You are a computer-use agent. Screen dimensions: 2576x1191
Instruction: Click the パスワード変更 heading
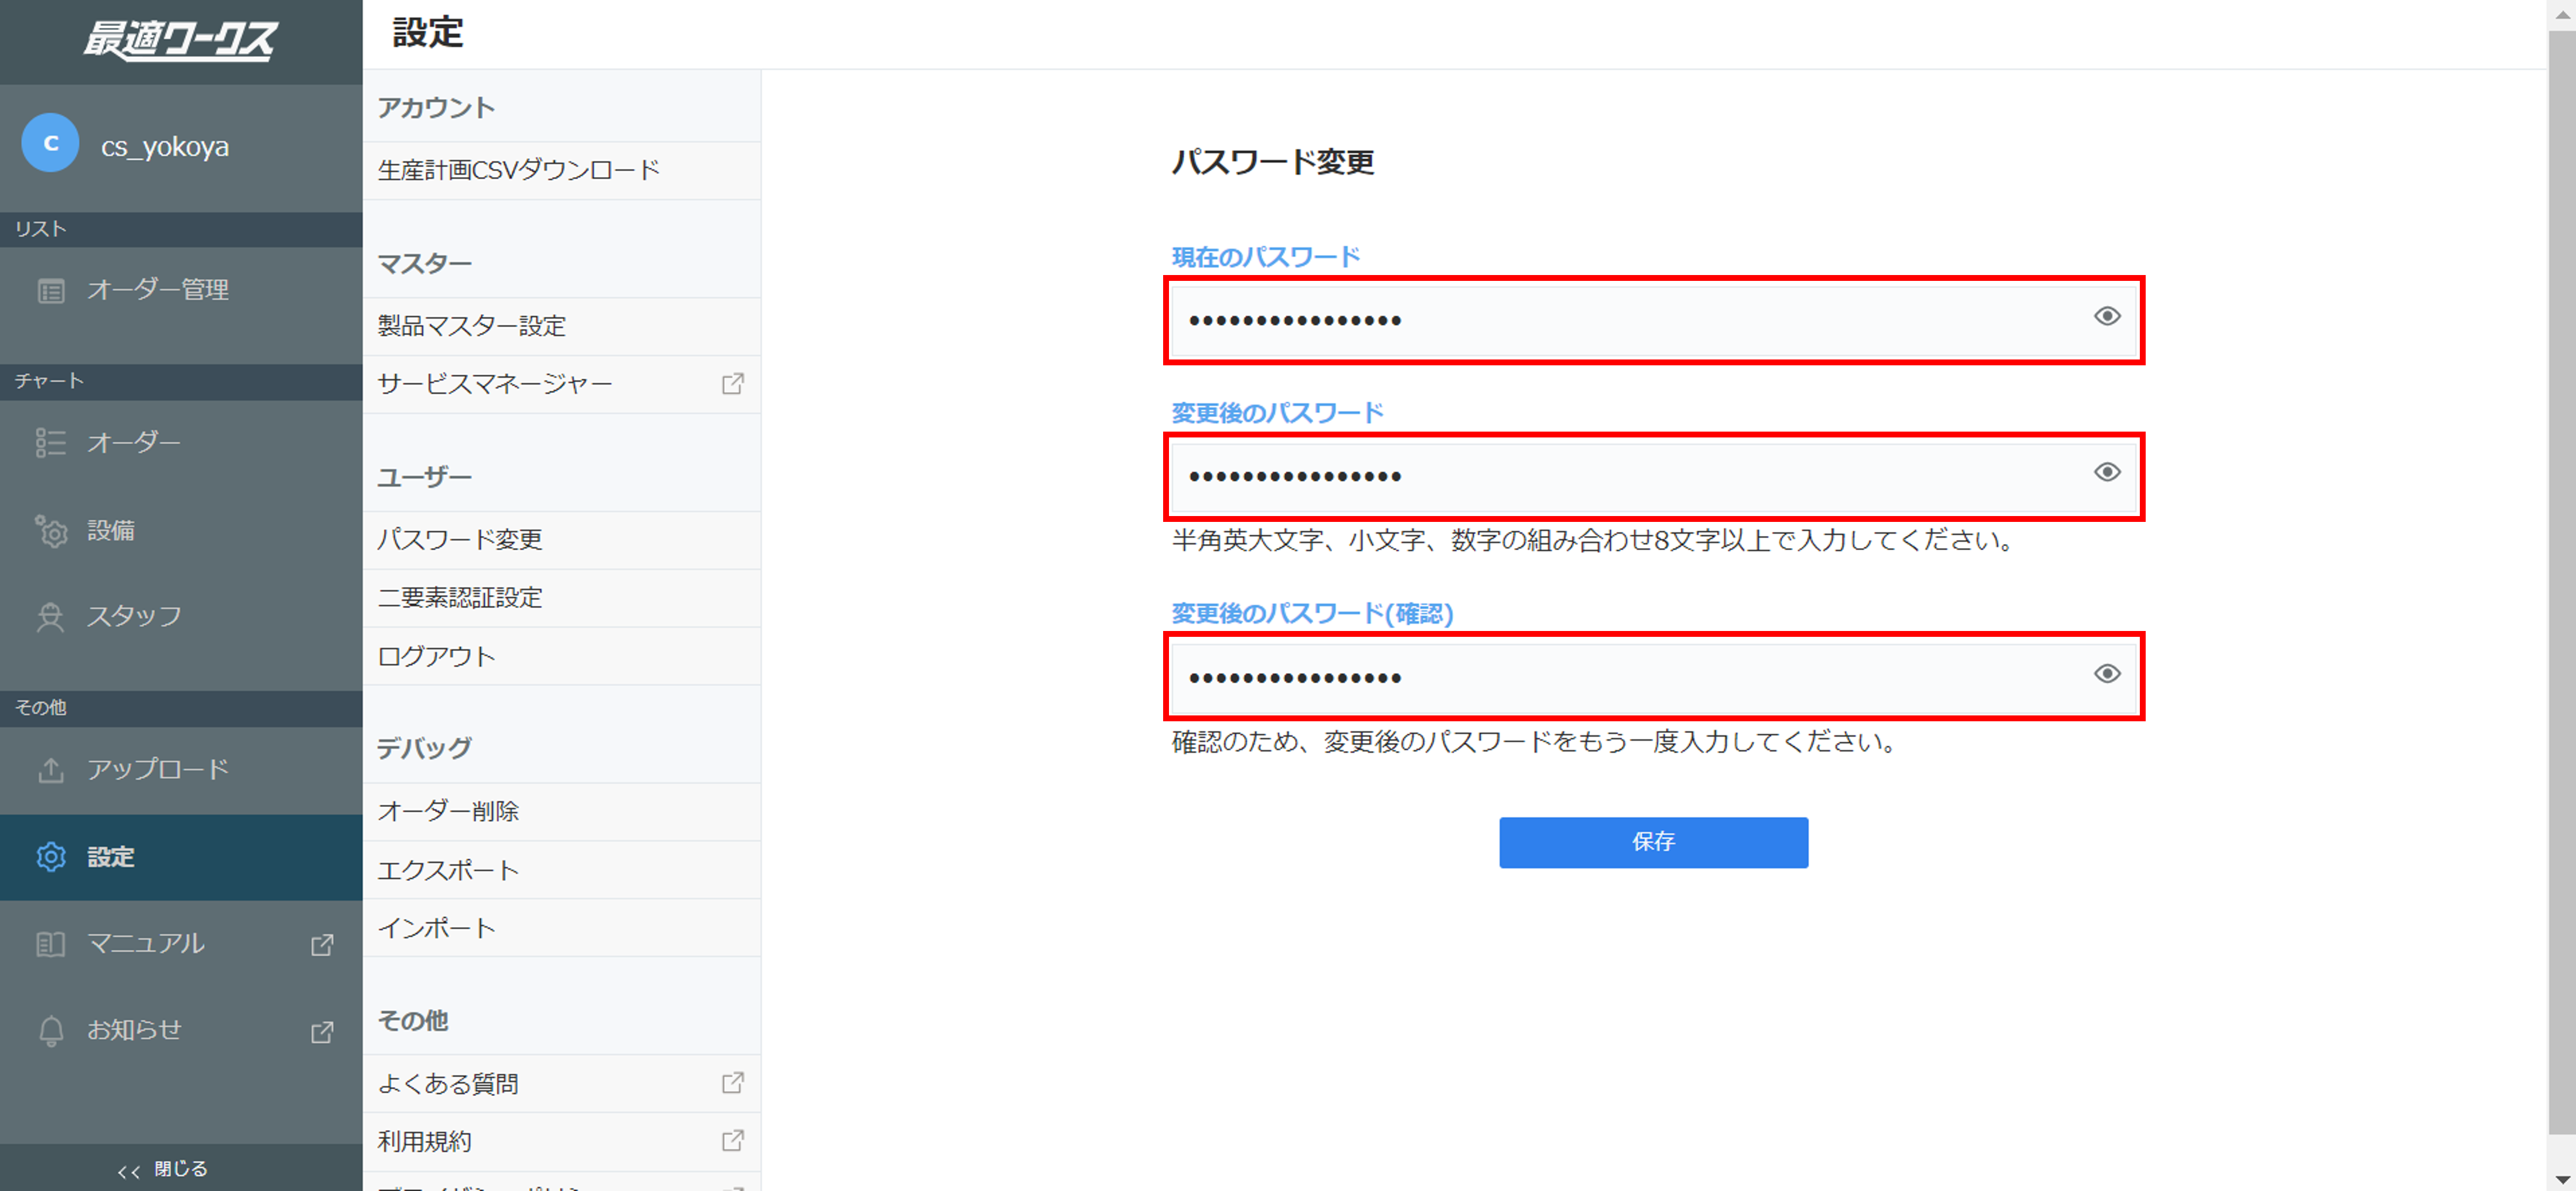[x=1272, y=162]
